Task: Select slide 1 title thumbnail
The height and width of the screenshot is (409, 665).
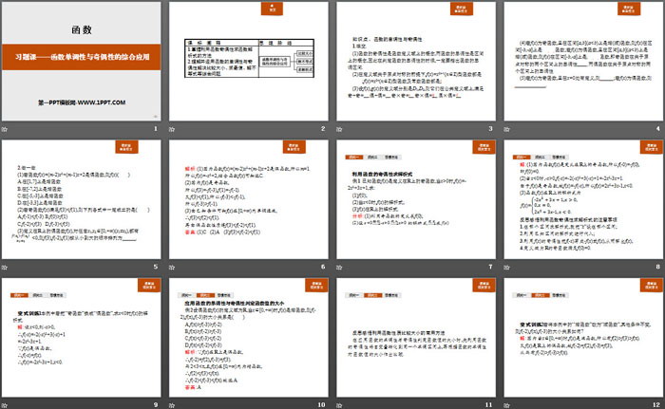Action: coord(82,62)
